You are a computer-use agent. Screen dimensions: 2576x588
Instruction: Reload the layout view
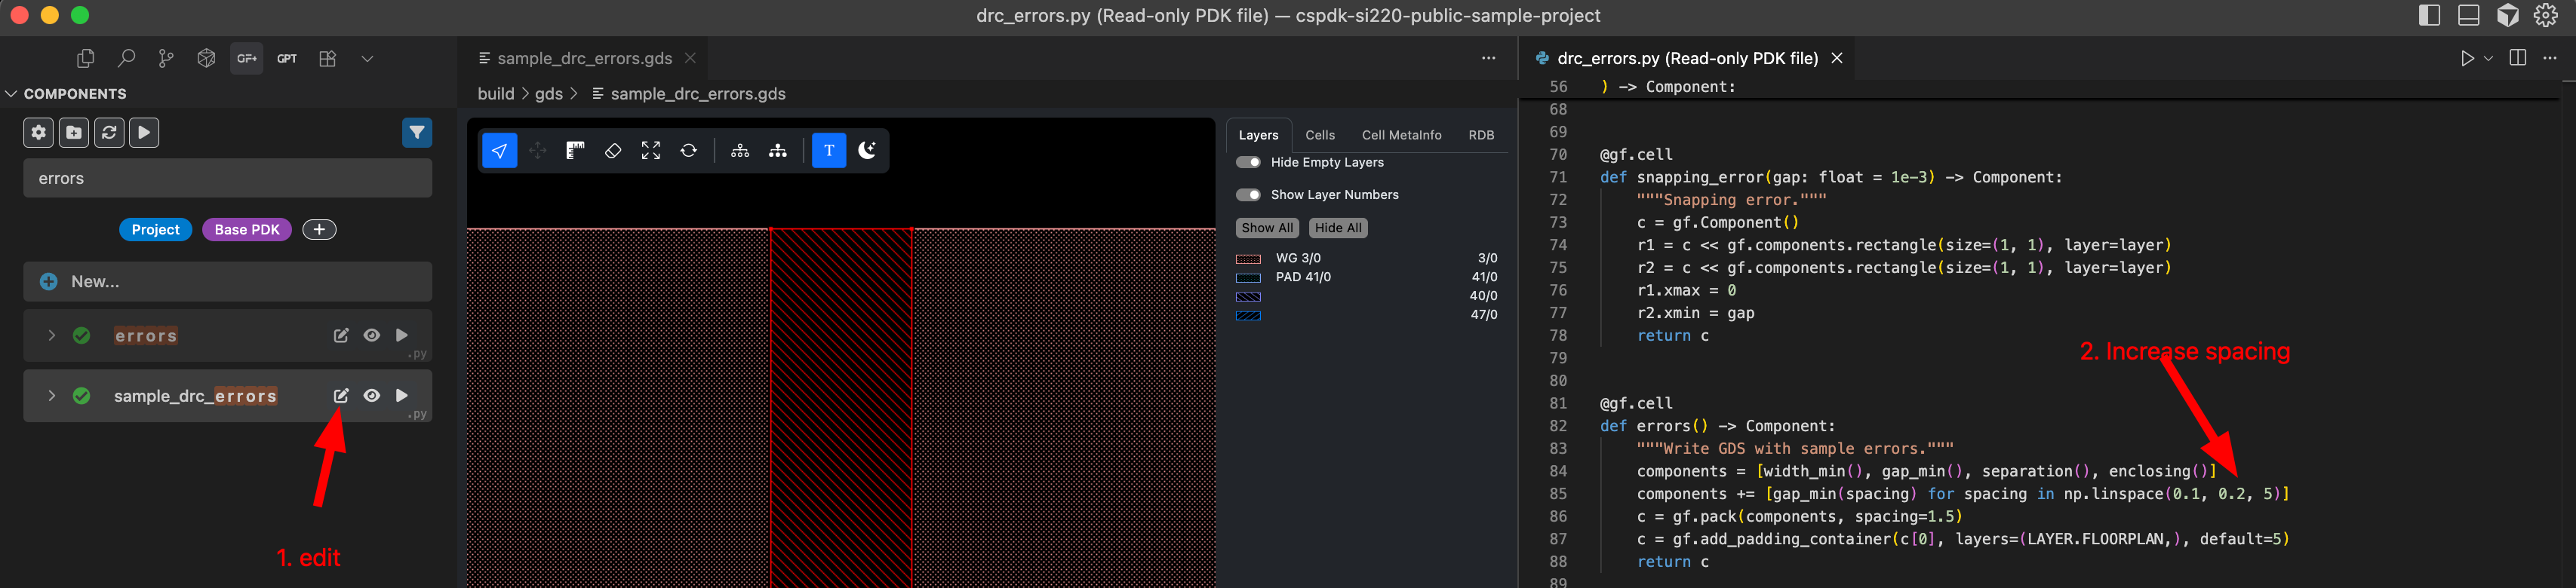pos(689,151)
